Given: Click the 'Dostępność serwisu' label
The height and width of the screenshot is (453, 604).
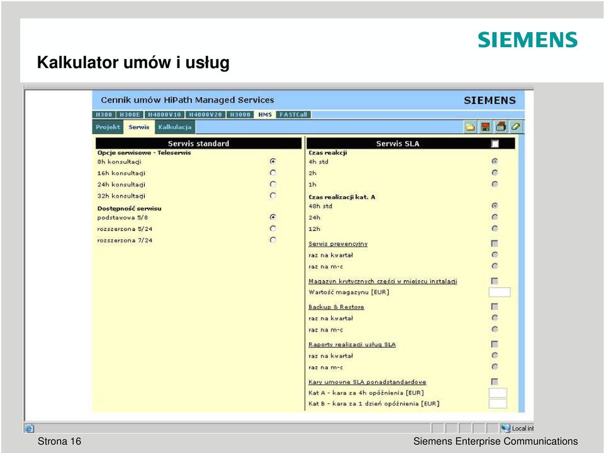Looking at the screenshot, I should point(129,208).
